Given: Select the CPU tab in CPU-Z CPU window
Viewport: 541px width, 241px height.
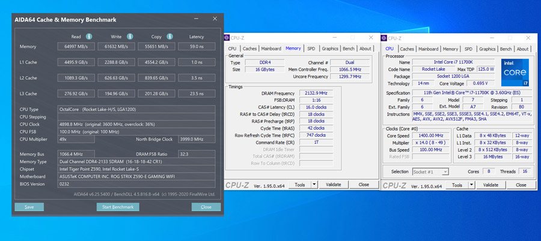Looking at the screenshot, I should click(389, 49).
